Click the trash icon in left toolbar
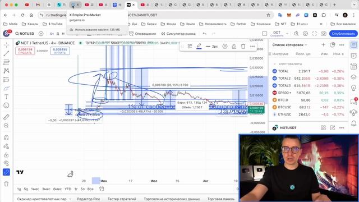Image resolution: width=359 pixels, height=202 pixels. click(6, 183)
